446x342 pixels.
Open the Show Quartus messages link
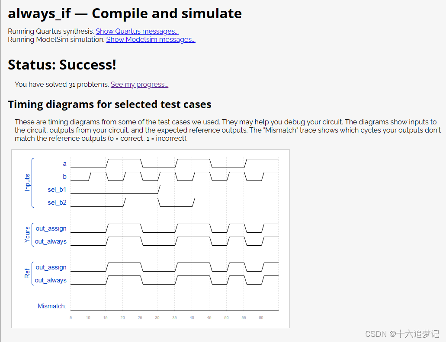point(137,31)
